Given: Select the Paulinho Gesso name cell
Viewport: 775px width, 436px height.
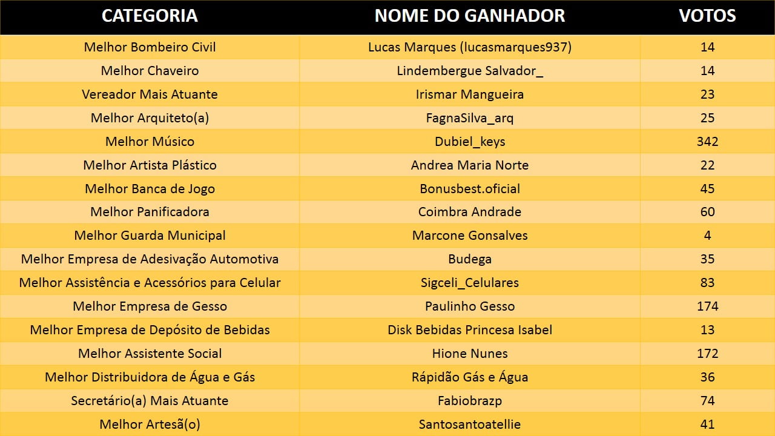Looking at the screenshot, I should click(470, 306).
